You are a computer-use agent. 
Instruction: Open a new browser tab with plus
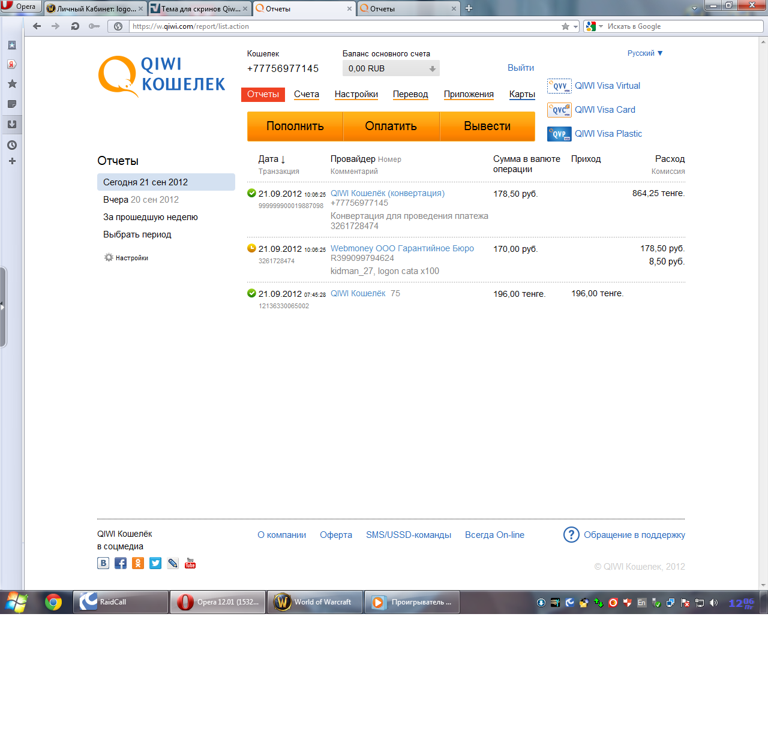pyautogui.click(x=469, y=8)
